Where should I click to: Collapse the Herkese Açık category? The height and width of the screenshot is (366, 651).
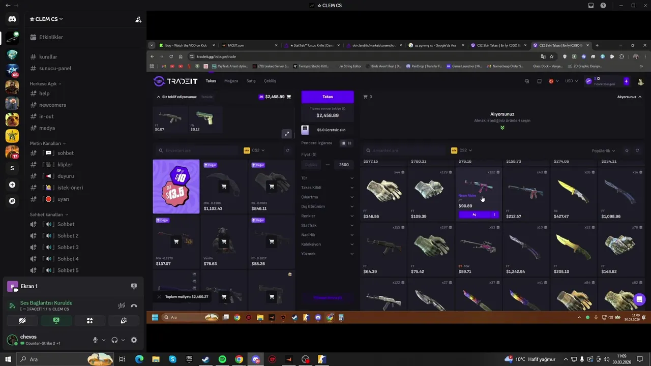45,83
